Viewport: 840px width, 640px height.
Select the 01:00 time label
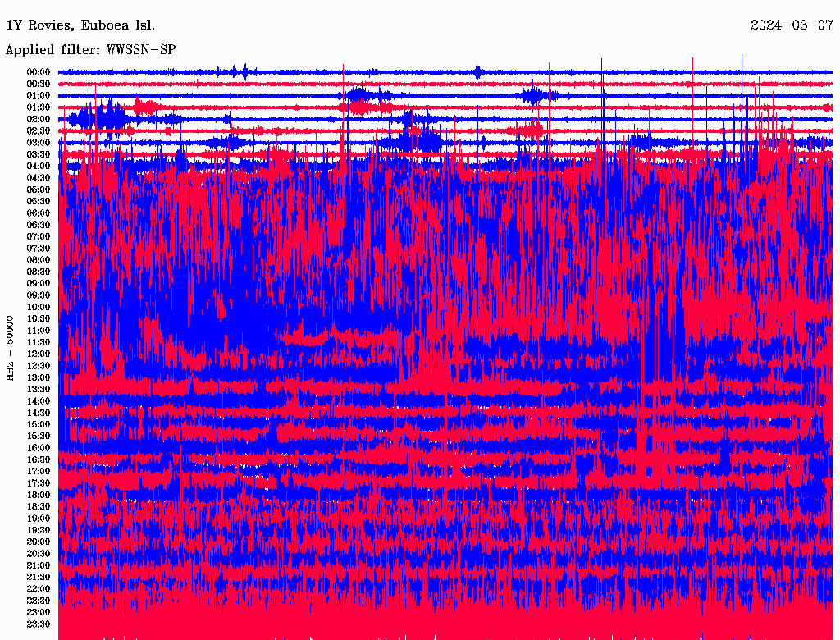point(39,96)
